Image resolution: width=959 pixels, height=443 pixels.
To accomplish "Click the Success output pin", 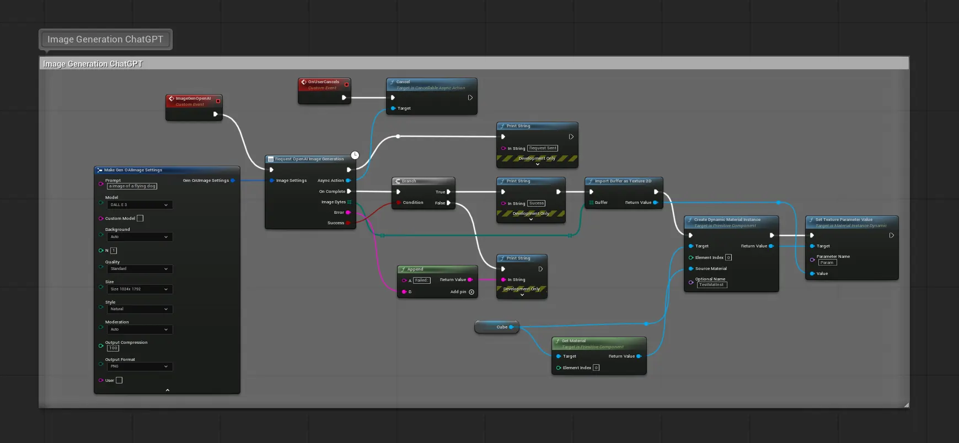I will (348, 223).
